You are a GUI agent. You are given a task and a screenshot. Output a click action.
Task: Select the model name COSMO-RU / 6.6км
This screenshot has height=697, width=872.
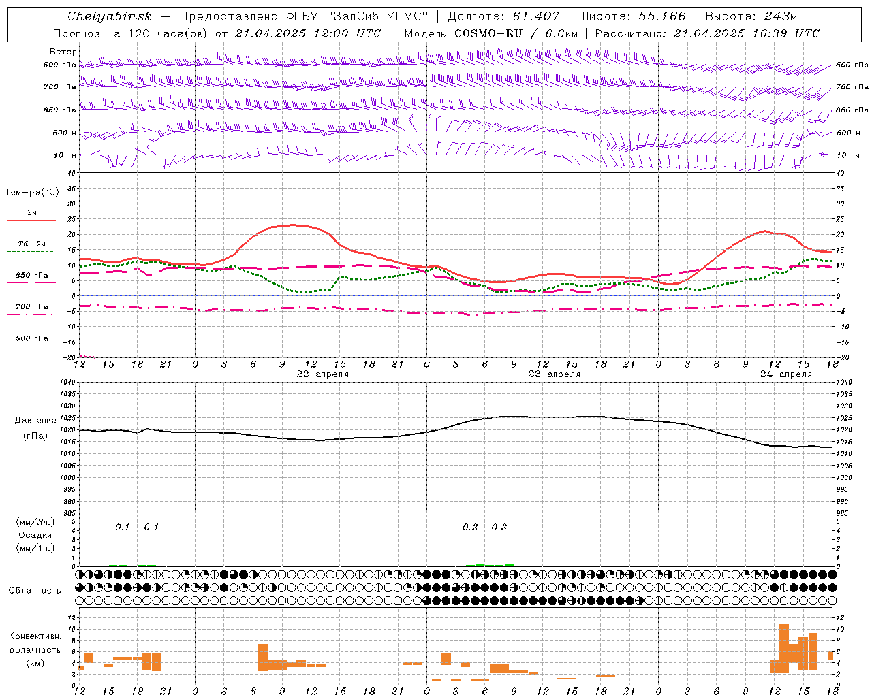[x=516, y=33]
